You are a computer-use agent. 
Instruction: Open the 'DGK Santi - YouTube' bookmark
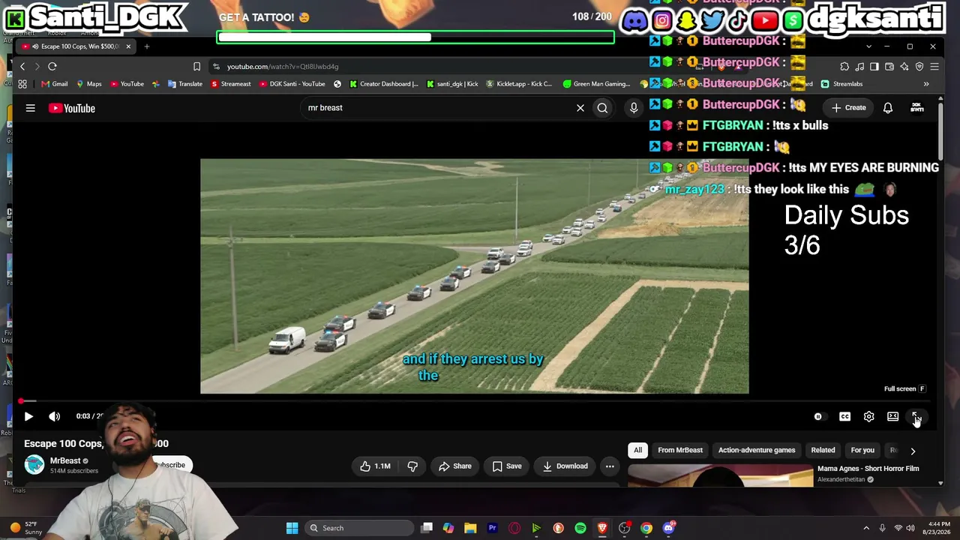tap(292, 84)
